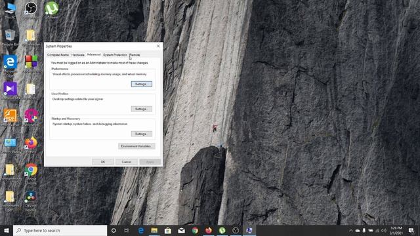This screenshot has width=420, height=236.
Task: Open the Recycle Bin icon
Action: point(10,37)
